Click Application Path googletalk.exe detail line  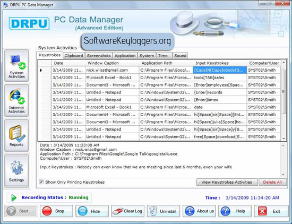click(108, 154)
